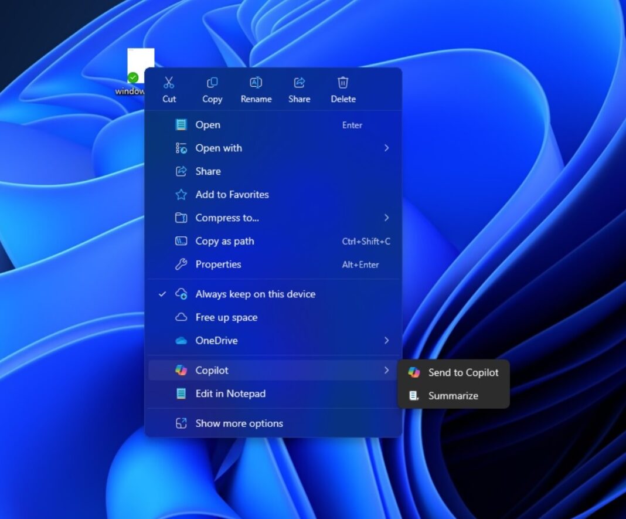Click the Cut icon
Screen dimensions: 626x519
pyautogui.click(x=169, y=82)
